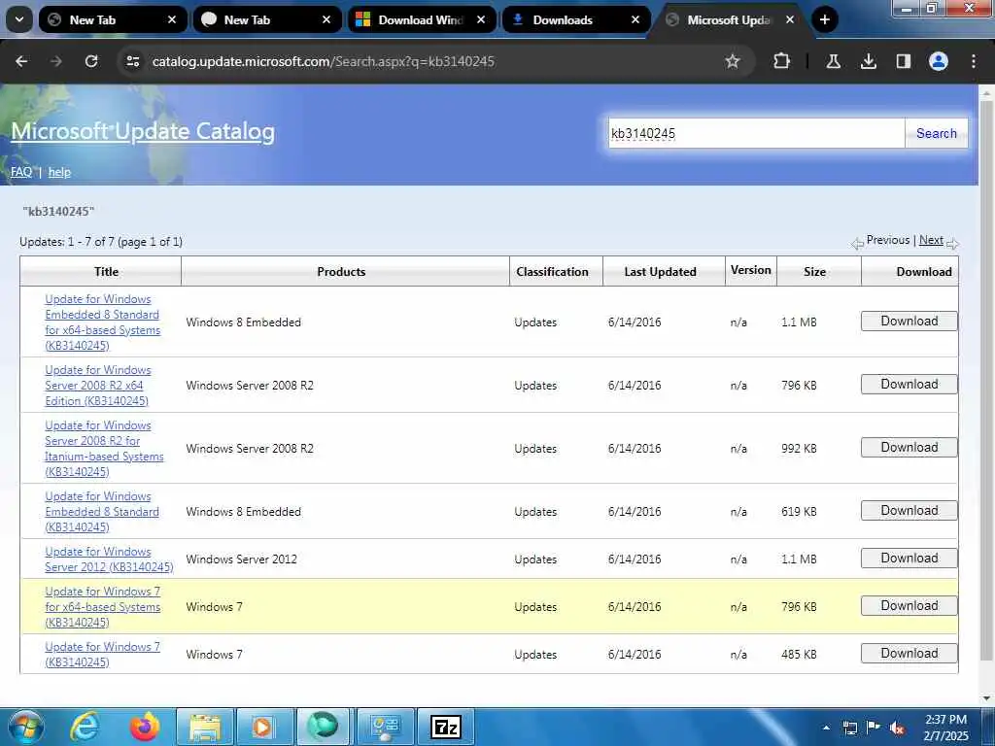
Task: Click the Search button
Action: (x=936, y=133)
